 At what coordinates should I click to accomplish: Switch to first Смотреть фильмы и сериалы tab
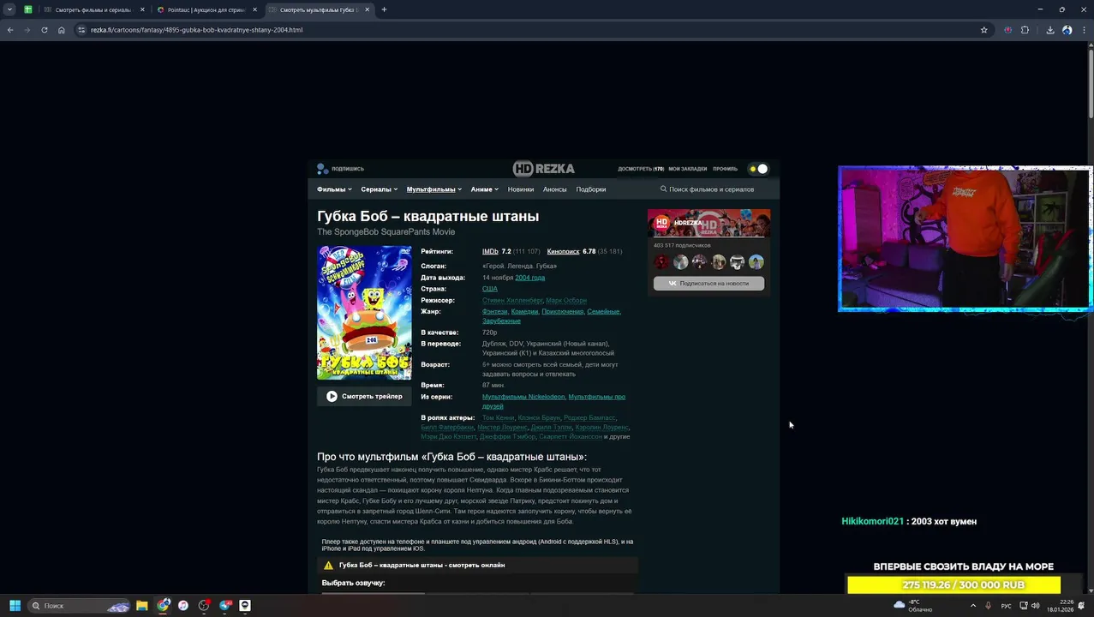pos(94,9)
